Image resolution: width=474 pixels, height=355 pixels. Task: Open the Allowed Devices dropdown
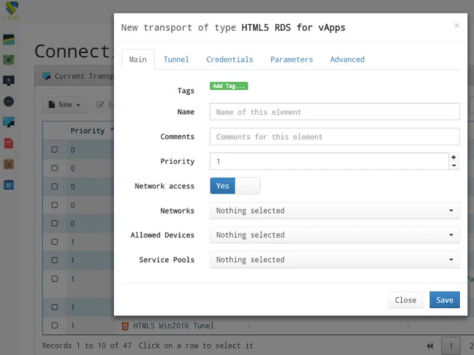click(x=335, y=235)
